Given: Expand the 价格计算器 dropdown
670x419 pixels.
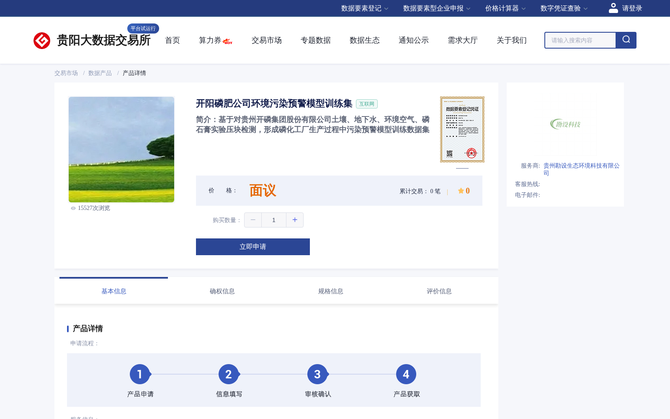Looking at the screenshot, I should pos(505,8).
